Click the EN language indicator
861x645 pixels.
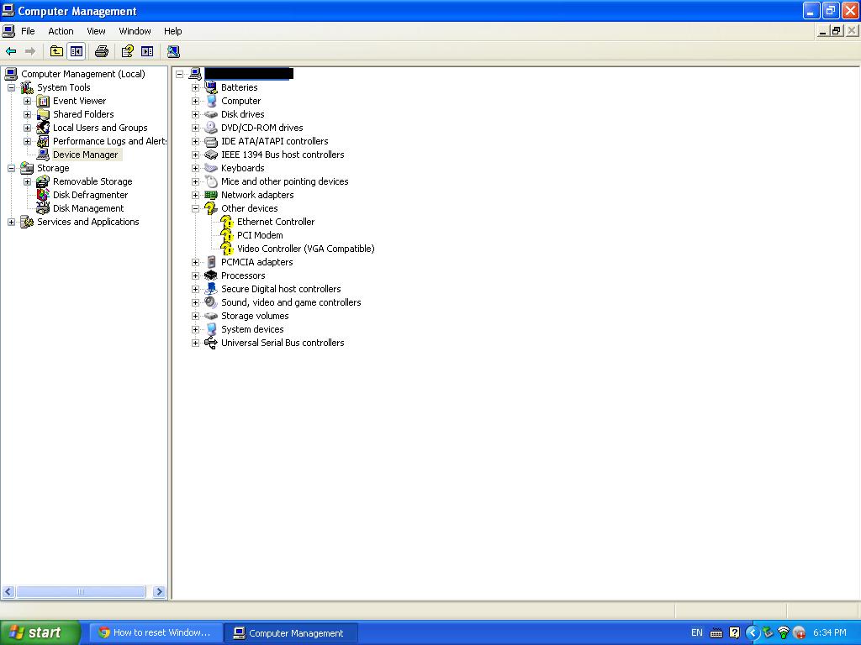tap(697, 633)
